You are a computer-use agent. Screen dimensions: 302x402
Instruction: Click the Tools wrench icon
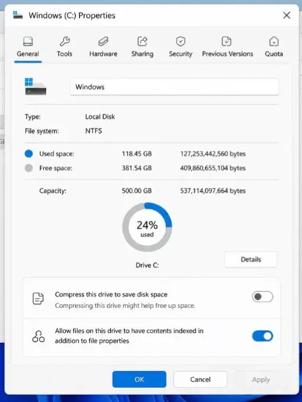[65, 42]
